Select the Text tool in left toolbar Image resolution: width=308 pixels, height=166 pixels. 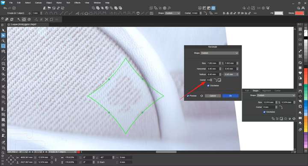3,69
